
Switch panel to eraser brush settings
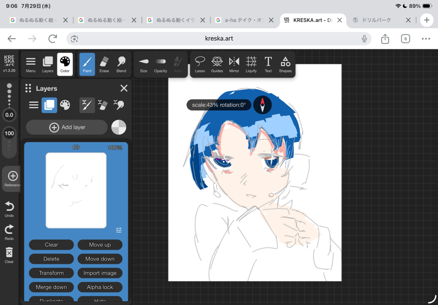click(x=103, y=105)
